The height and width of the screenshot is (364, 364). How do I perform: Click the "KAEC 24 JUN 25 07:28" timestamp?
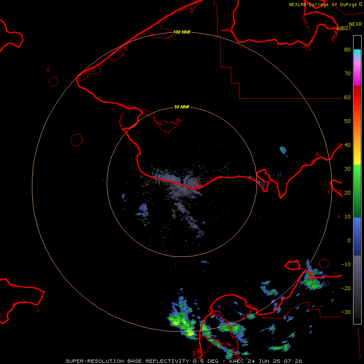coord(266,361)
